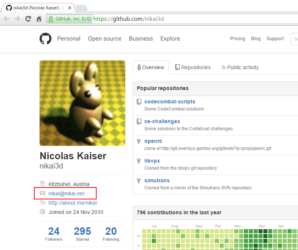Click the GitHub Octocat logo

click(x=46, y=38)
